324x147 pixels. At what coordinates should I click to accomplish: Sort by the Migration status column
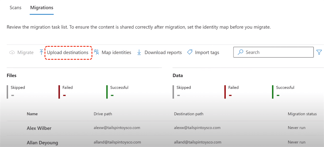pos(302,114)
